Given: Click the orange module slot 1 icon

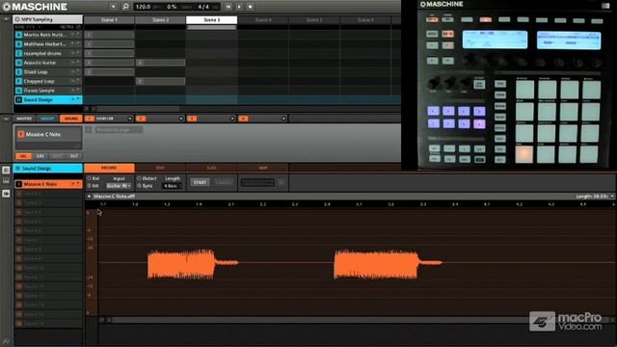Looking at the screenshot, I should [90, 119].
